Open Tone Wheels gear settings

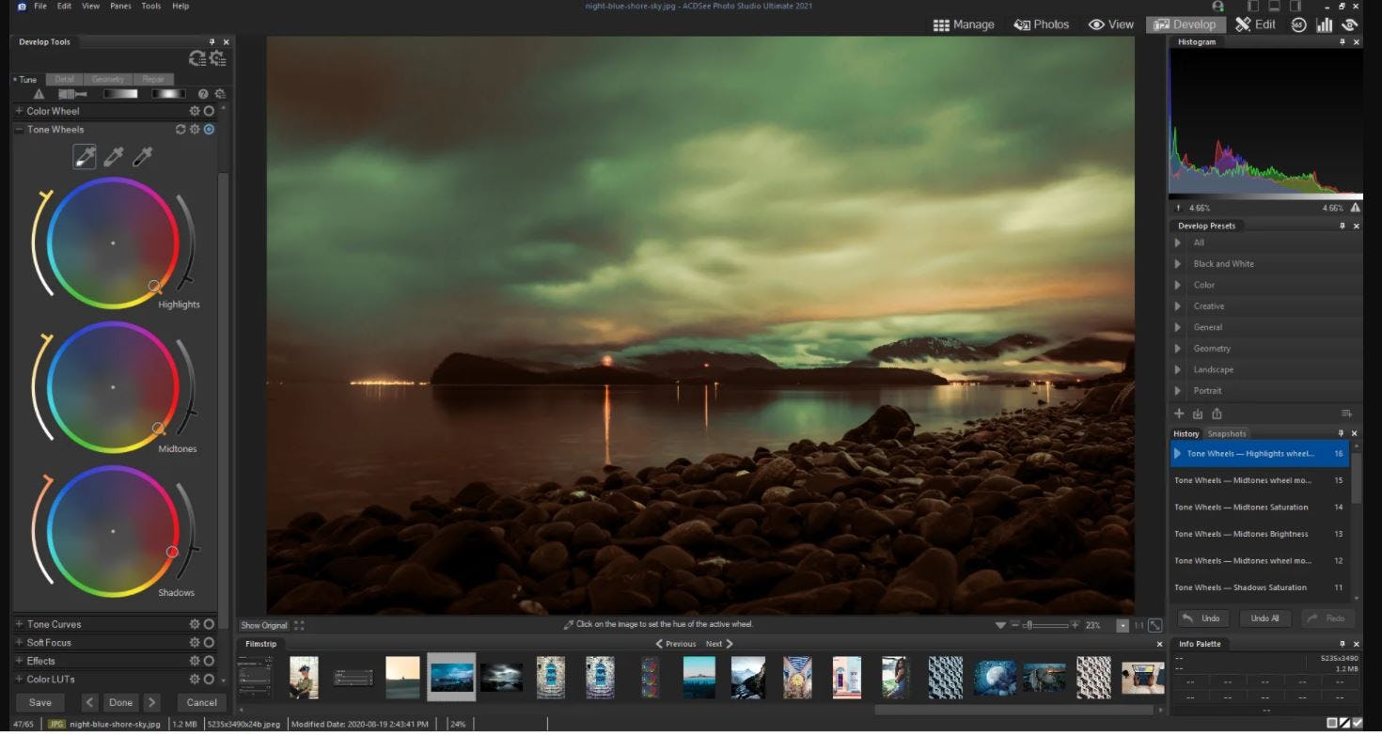coord(195,130)
